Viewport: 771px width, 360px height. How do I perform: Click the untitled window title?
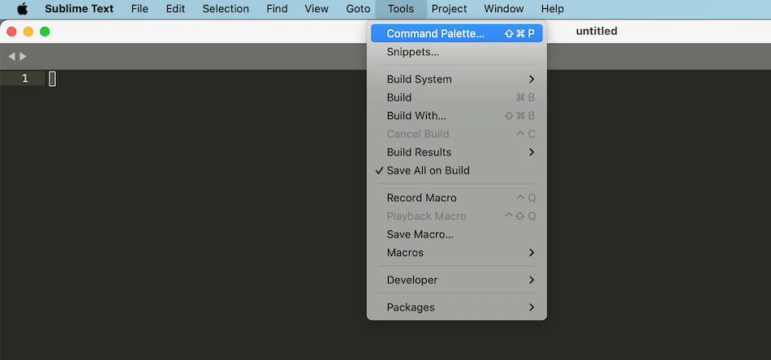[597, 32]
